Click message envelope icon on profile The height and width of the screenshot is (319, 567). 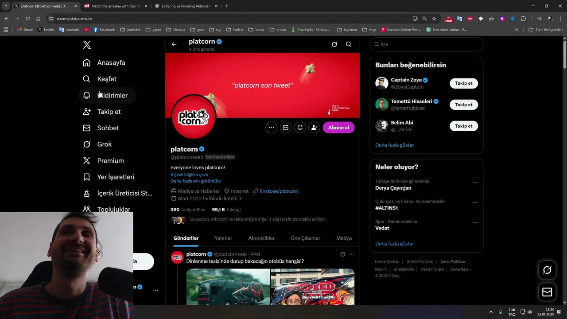click(285, 128)
